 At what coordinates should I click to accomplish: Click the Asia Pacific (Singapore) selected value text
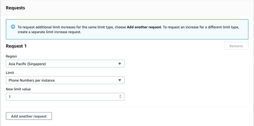point(27,64)
